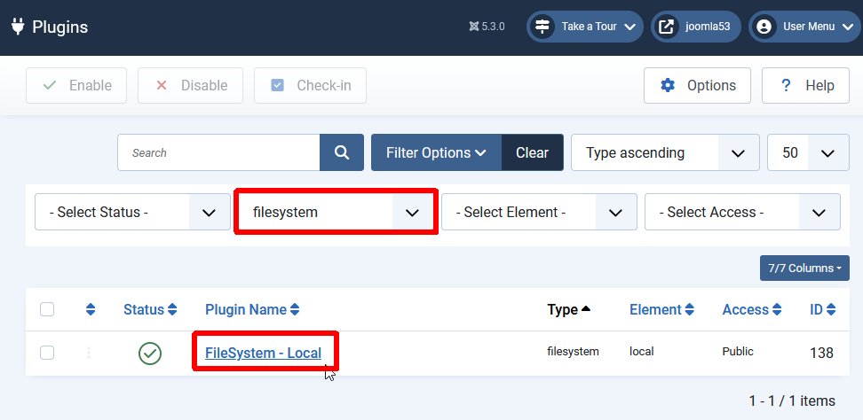
Task: Click the question mark icon on Help
Action: click(x=786, y=85)
